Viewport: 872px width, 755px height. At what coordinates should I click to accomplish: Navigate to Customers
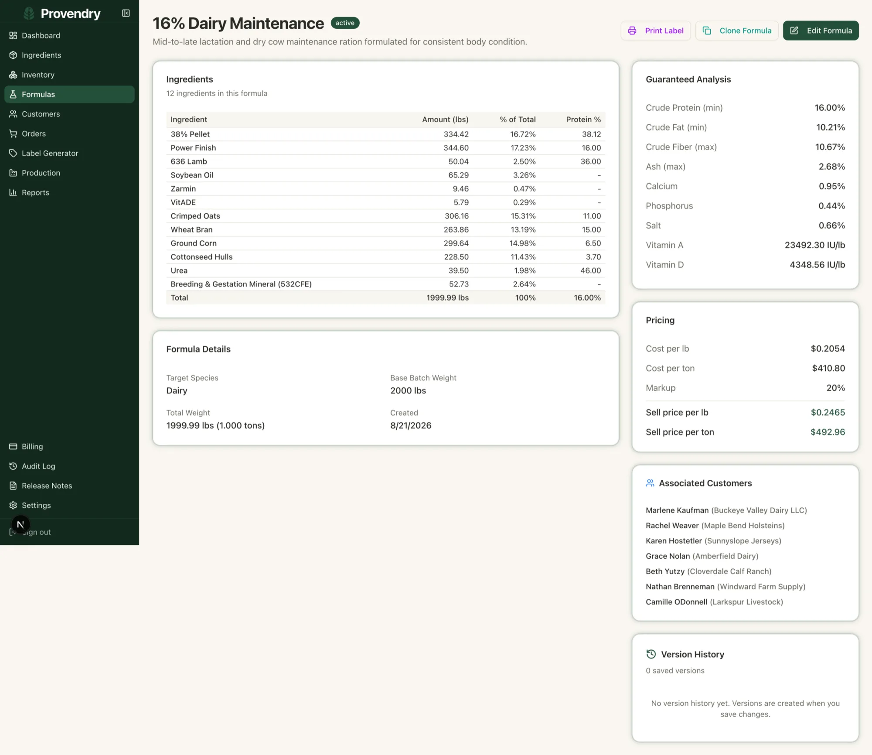coord(69,114)
